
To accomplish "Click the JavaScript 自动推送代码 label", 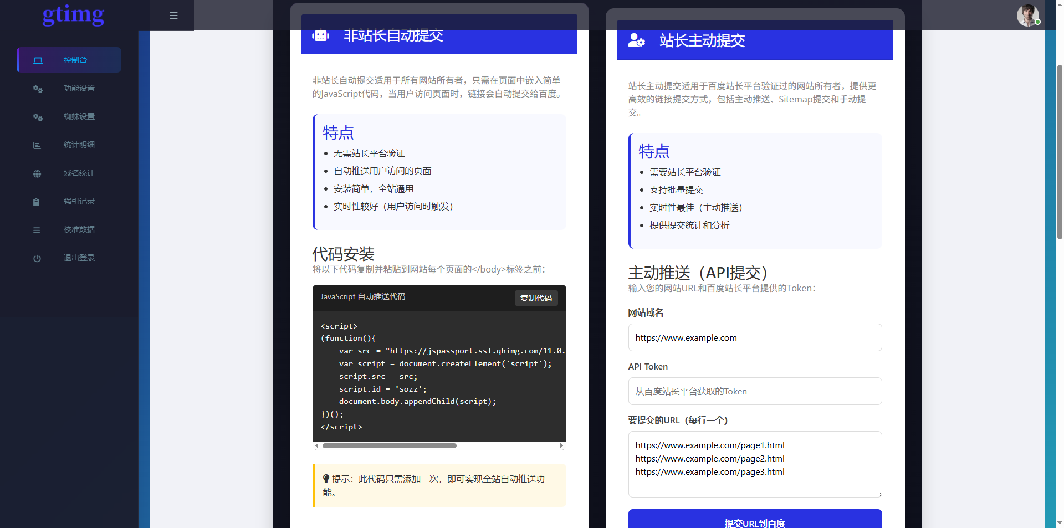I will 362,297.
